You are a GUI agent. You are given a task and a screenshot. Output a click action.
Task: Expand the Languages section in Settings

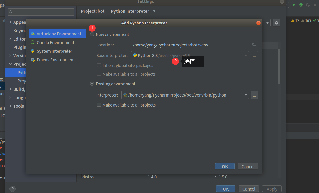pos(10,97)
